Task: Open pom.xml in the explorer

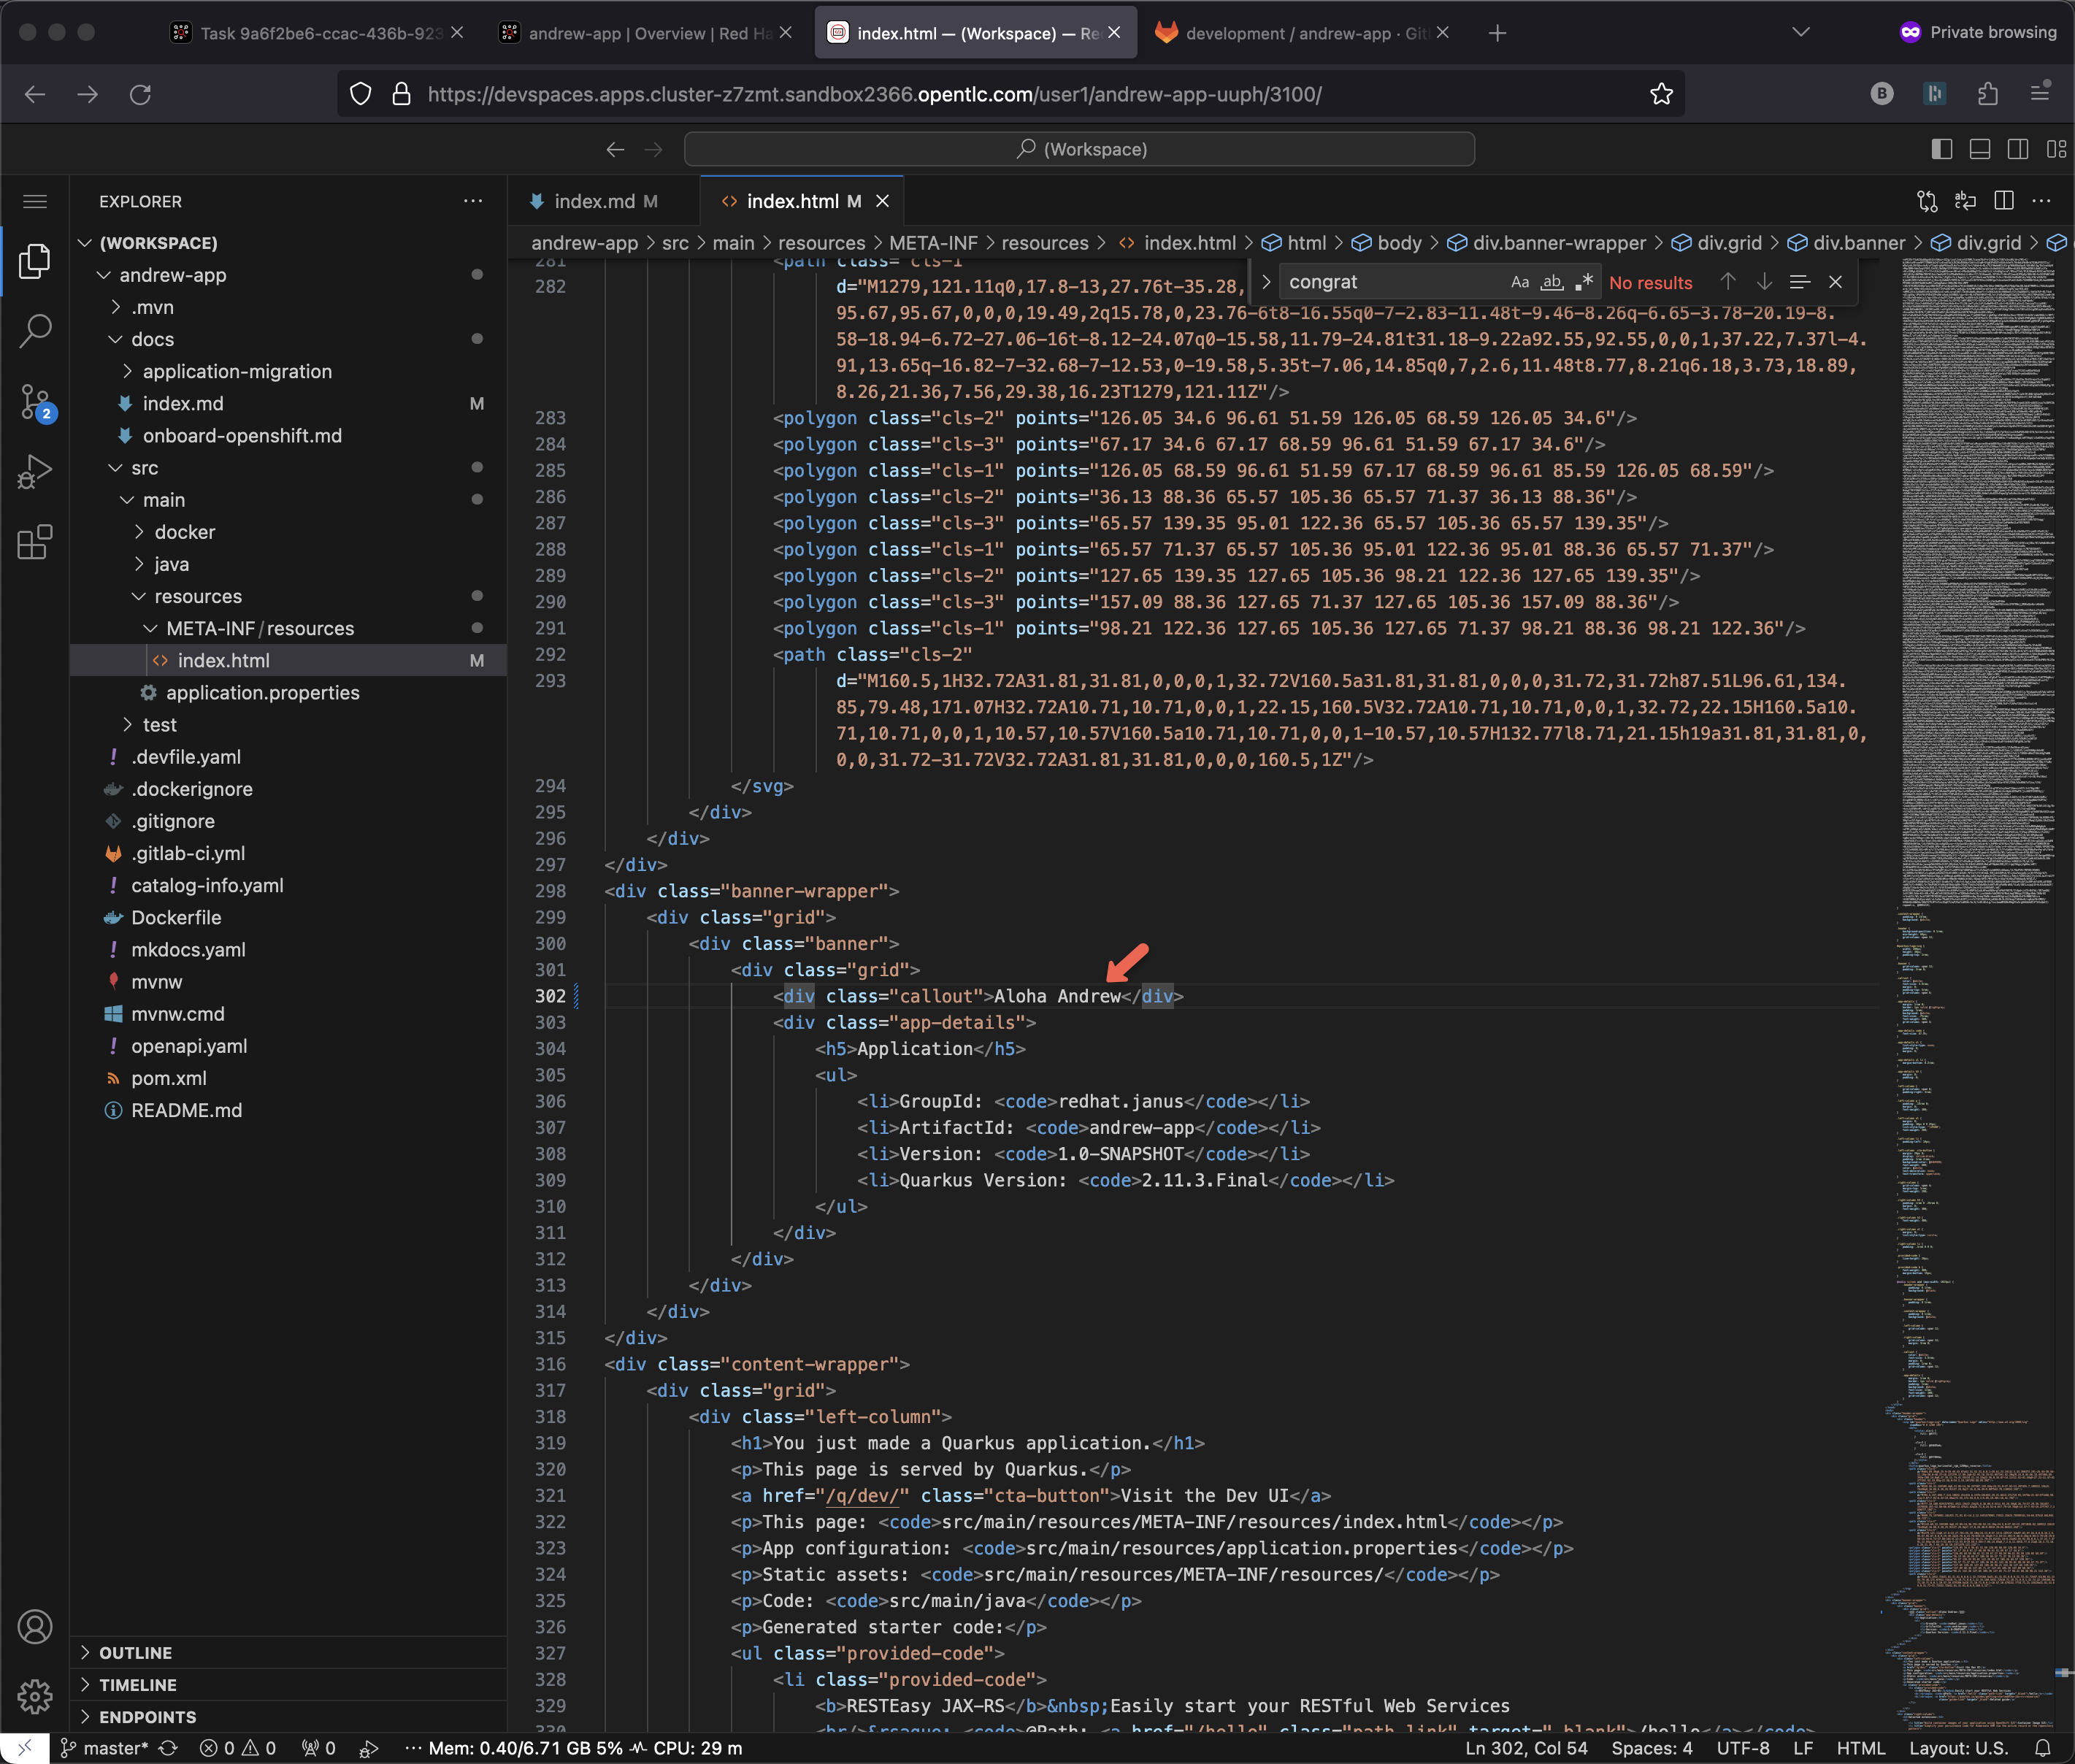Action: click(168, 1078)
